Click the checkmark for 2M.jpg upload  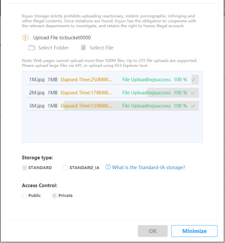coord(193,93)
